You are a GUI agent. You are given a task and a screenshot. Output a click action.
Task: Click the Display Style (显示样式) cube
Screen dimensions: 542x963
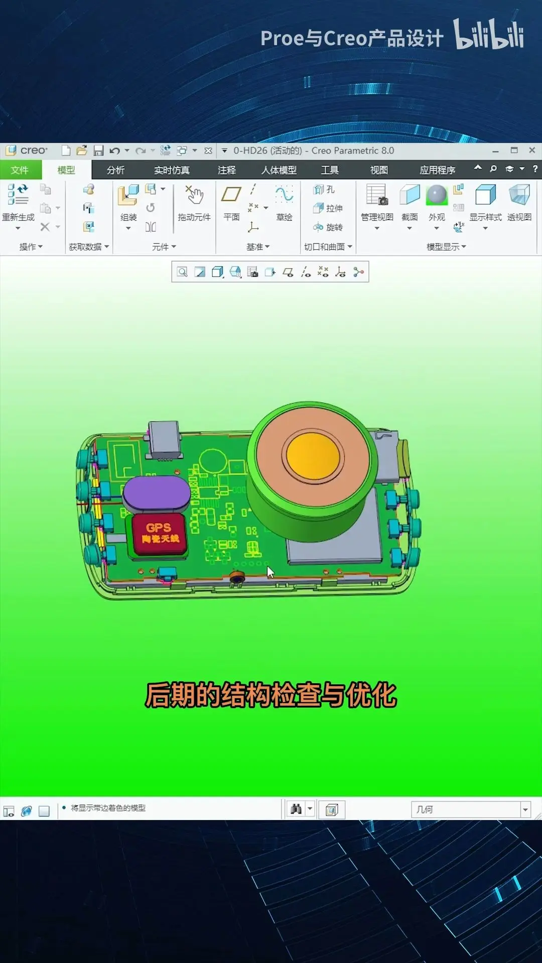pos(485,195)
